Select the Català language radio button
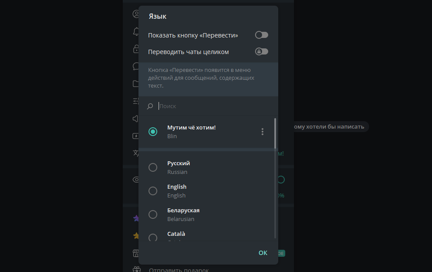This screenshot has height=272, width=432. point(153,238)
